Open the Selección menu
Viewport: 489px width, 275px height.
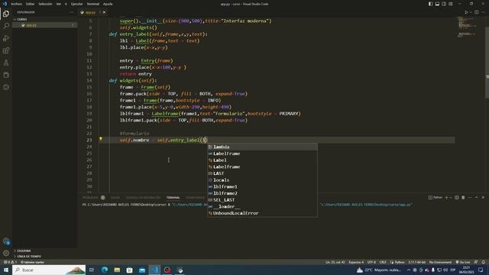coord(45,4)
